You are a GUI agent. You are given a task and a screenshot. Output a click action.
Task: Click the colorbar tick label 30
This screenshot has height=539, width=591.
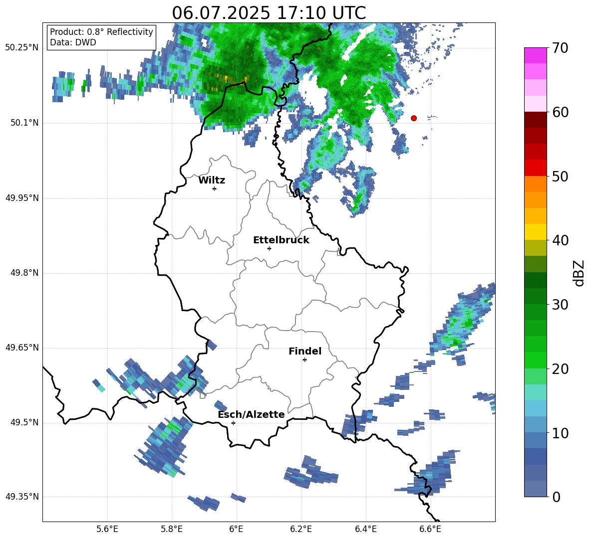point(560,305)
